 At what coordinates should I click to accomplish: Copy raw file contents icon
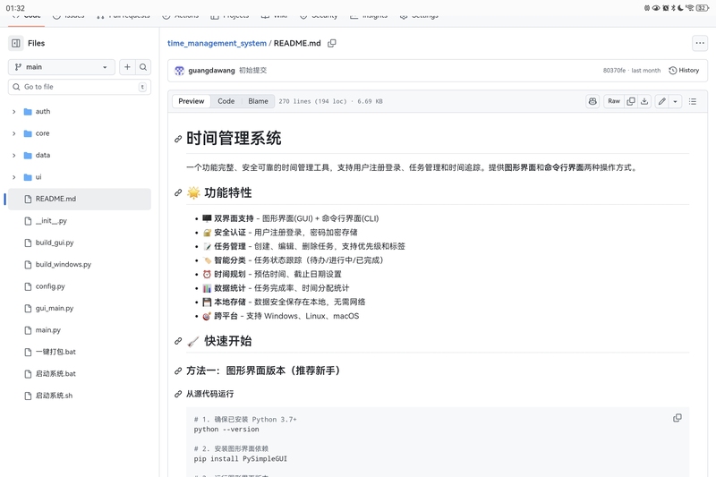[631, 101]
